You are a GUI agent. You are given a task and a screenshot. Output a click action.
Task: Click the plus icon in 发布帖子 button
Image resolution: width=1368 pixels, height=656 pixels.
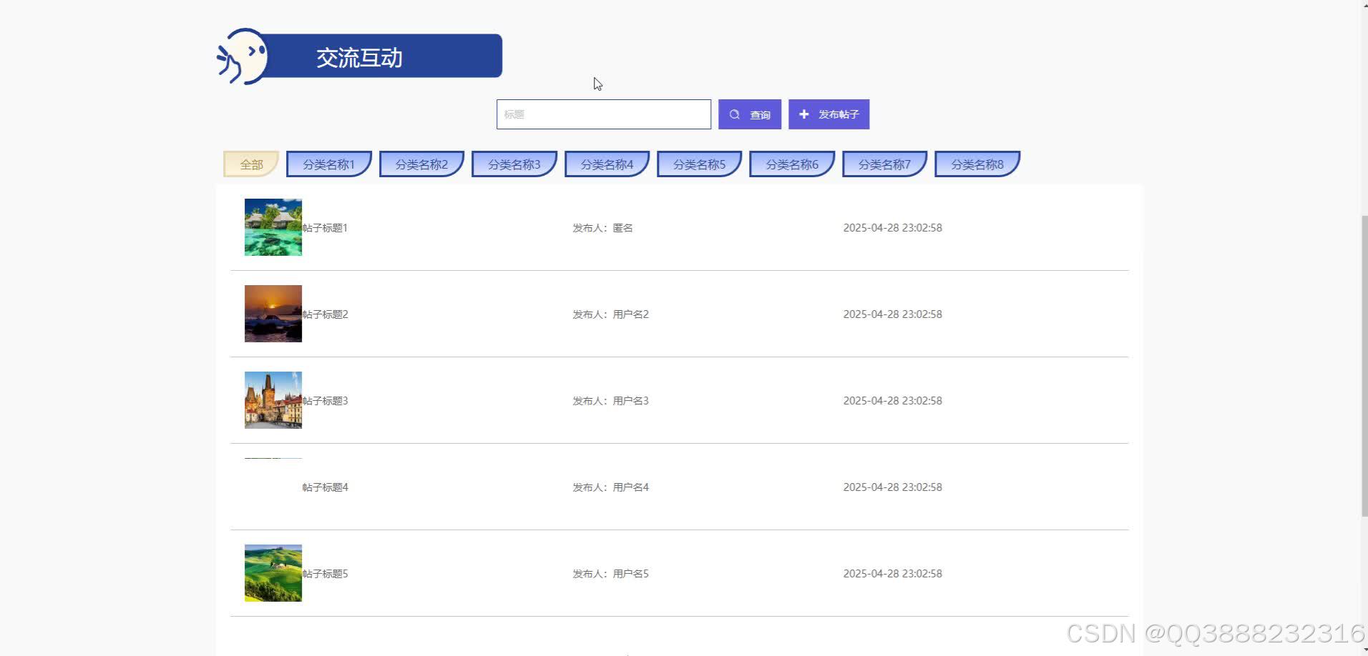pos(804,114)
